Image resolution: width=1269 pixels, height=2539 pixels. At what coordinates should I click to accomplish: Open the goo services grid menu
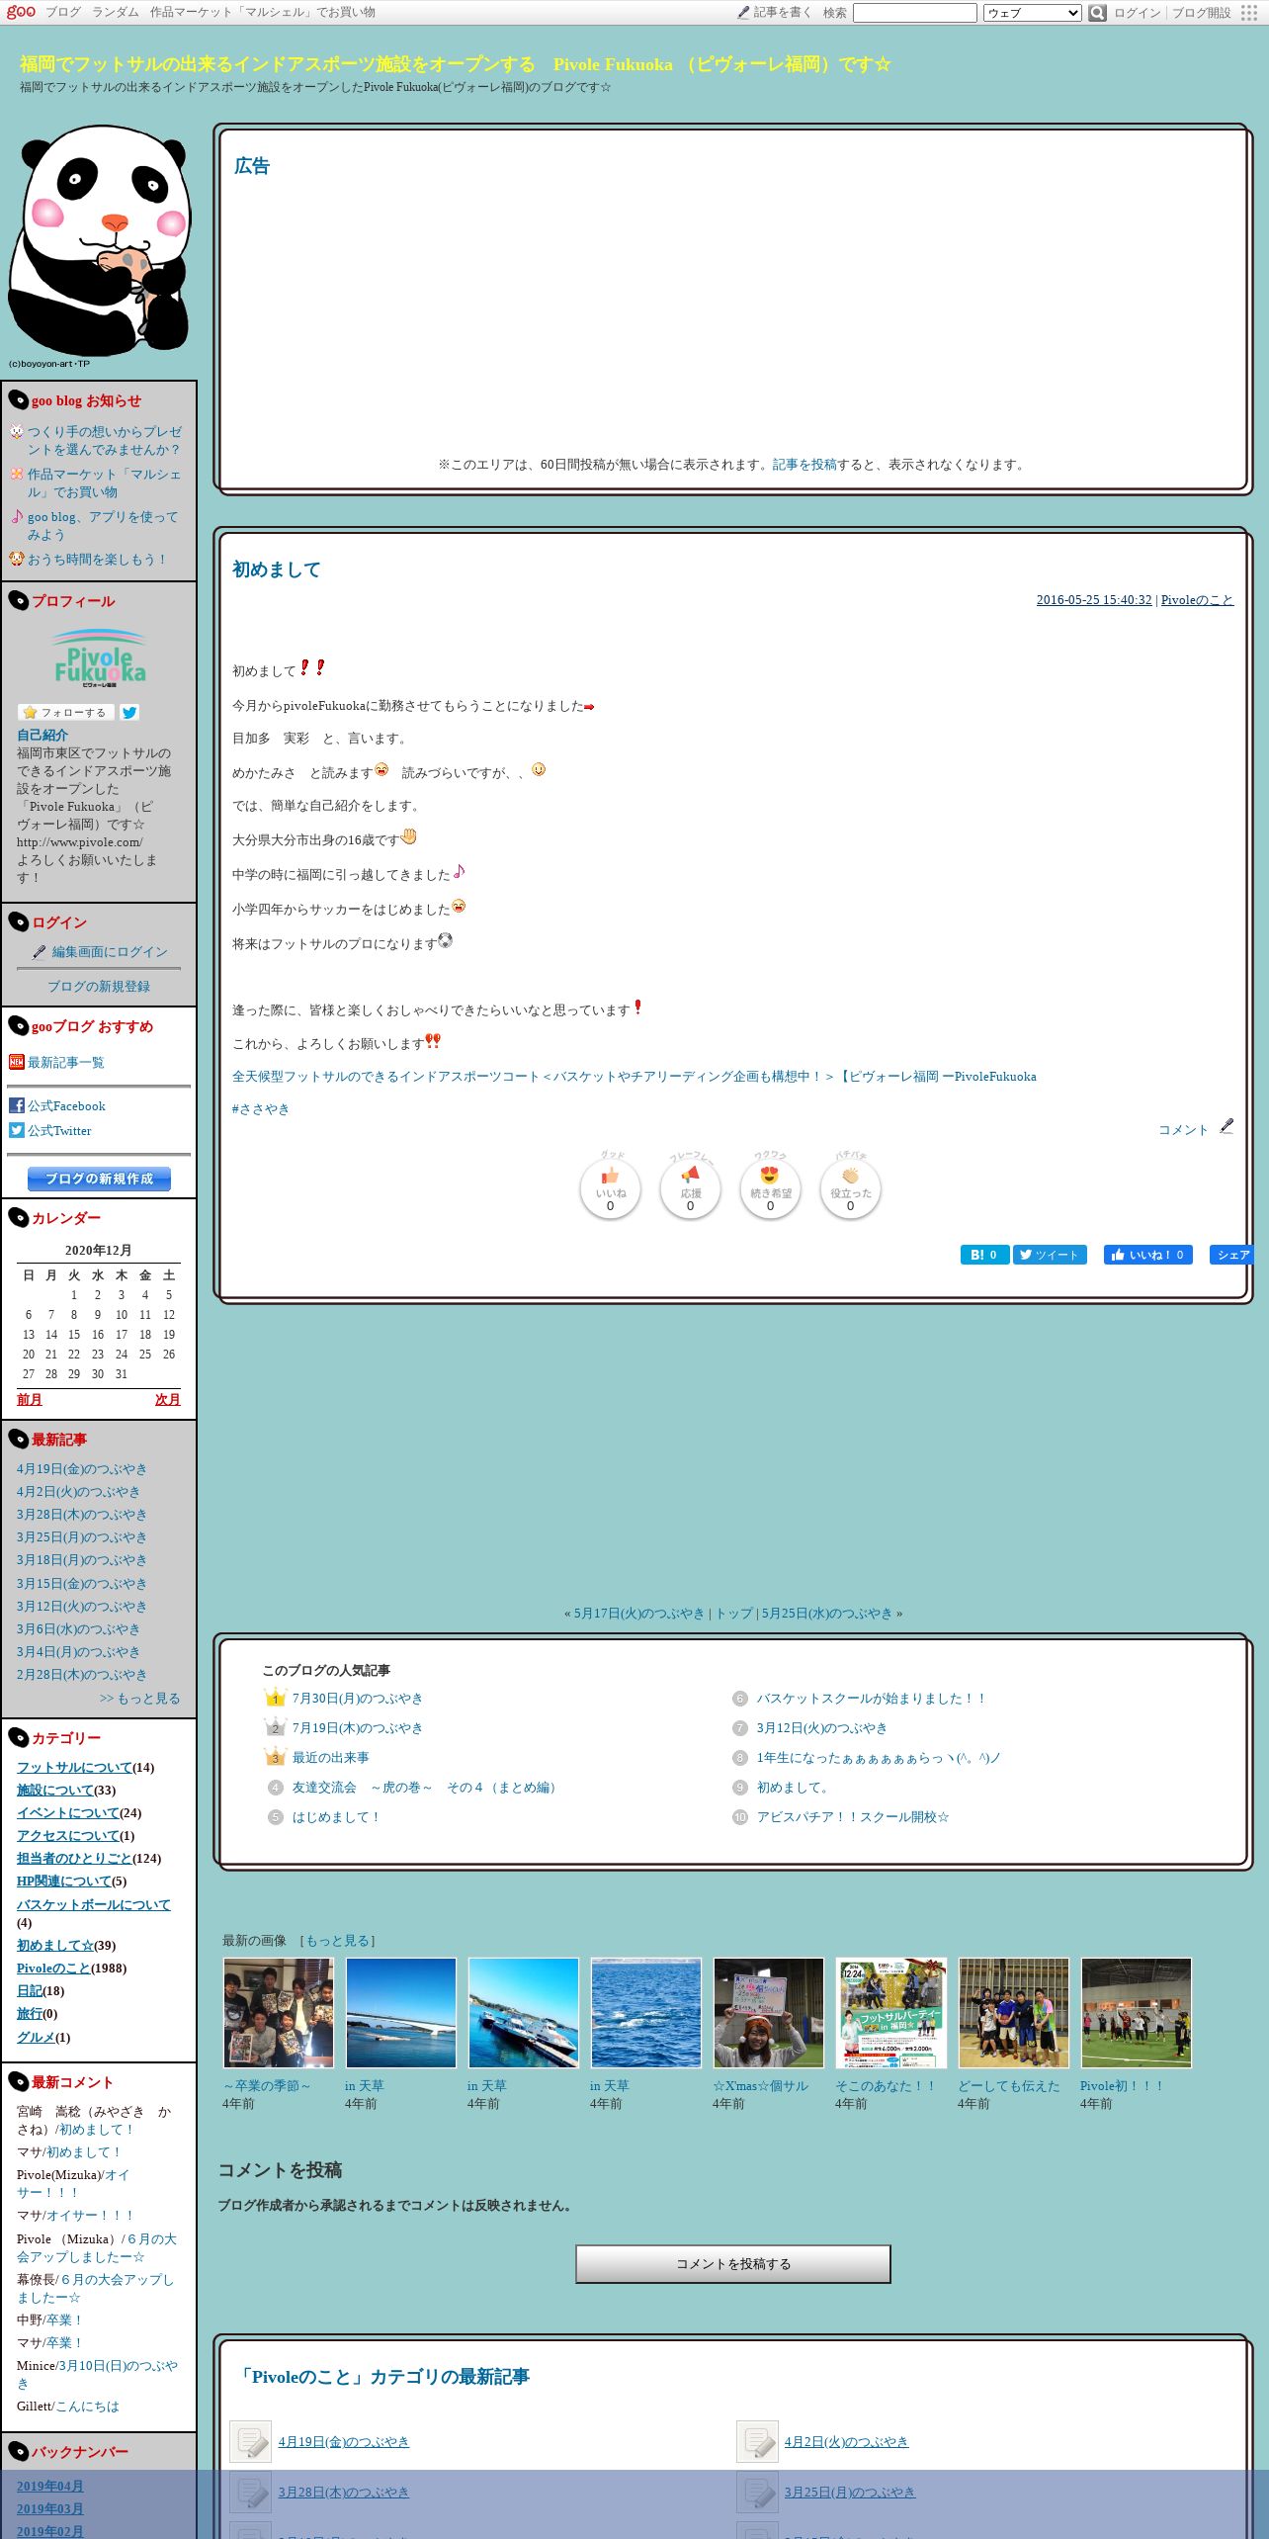(x=1249, y=13)
